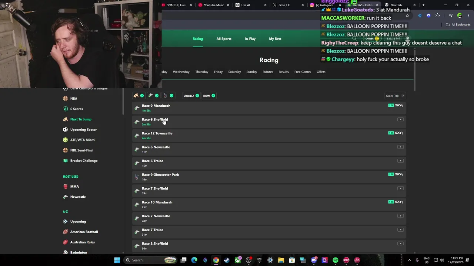
Task: Click the video play icon for Race 7 Newcastle
Action: click(x=400, y=216)
